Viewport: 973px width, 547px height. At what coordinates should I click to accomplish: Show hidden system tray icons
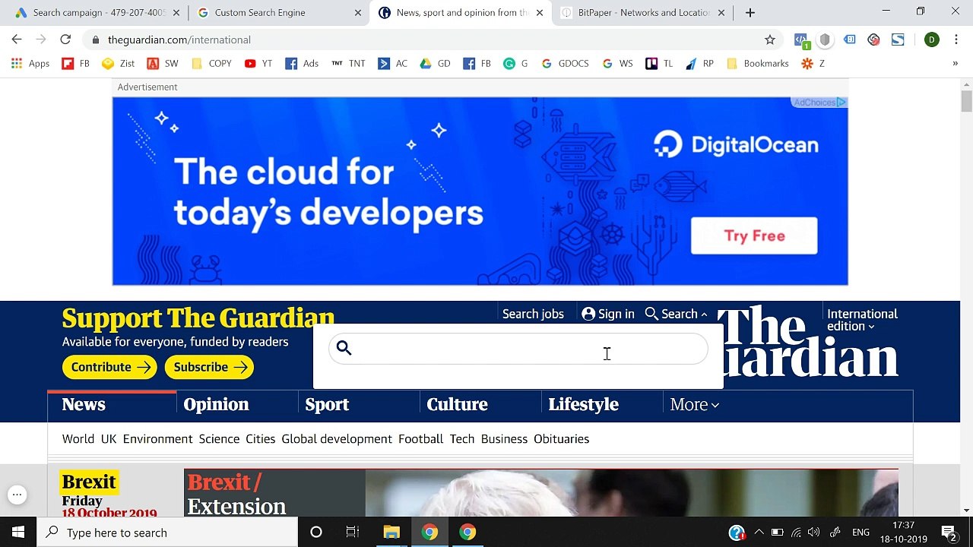[759, 533]
